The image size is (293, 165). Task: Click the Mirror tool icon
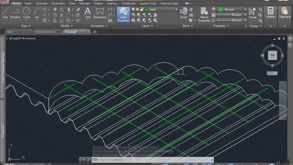pos(62,15)
